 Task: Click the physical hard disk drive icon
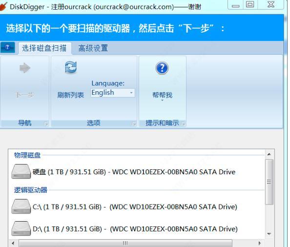[21, 171]
